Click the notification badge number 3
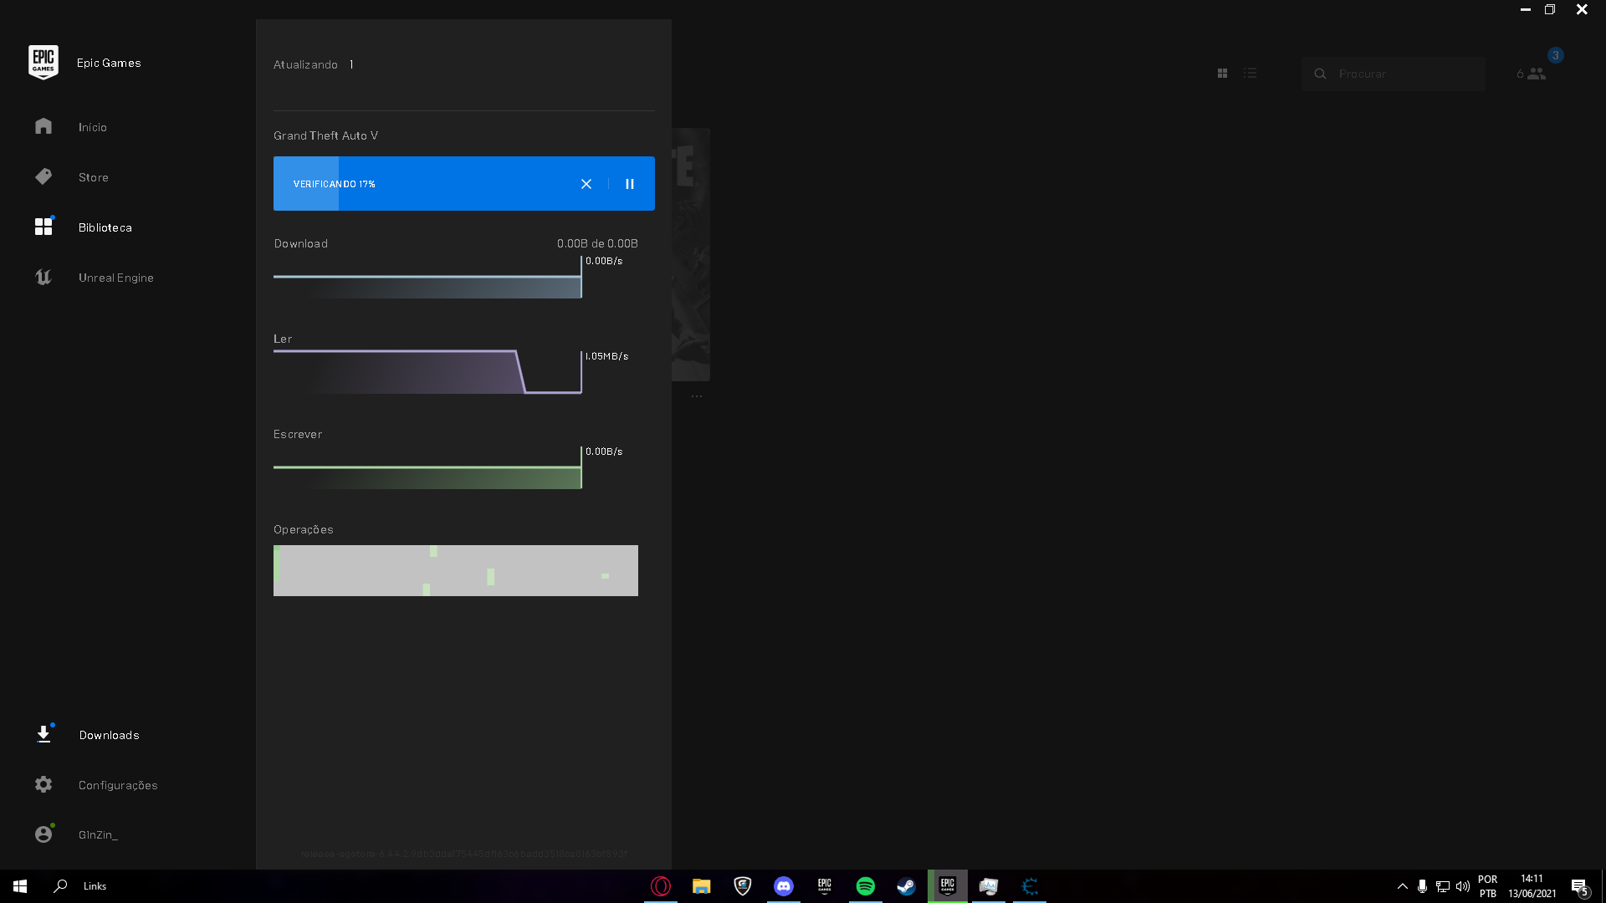Screen dimensions: 1606x903 pyautogui.click(x=1555, y=55)
